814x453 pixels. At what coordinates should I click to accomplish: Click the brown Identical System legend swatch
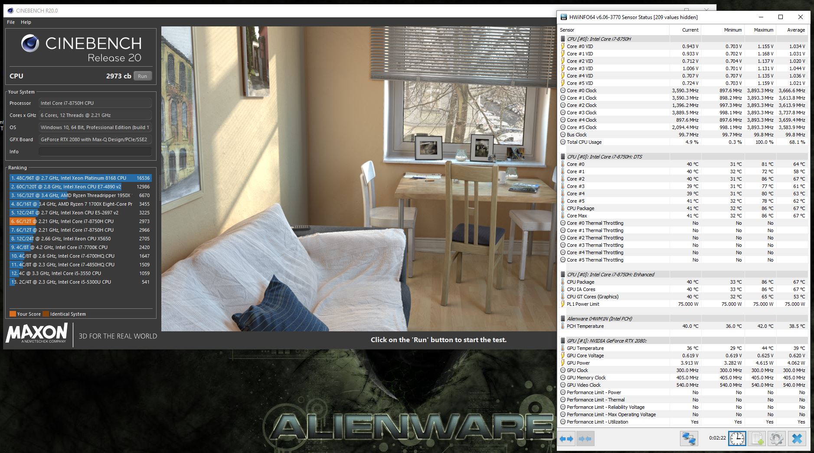point(46,314)
